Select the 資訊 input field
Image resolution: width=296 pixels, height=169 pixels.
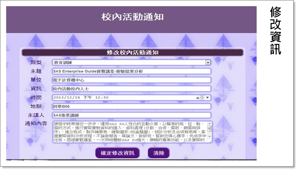point(131,89)
